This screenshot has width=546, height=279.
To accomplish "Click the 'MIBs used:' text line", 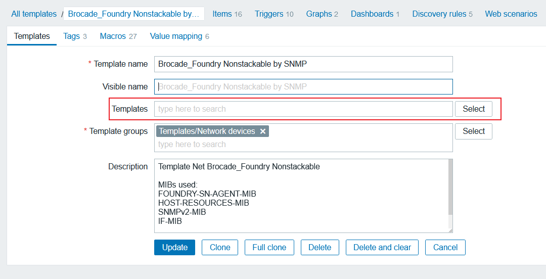I will click(x=177, y=184).
